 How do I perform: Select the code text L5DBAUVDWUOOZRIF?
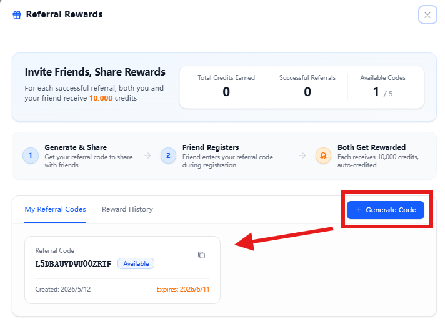[x=74, y=263]
